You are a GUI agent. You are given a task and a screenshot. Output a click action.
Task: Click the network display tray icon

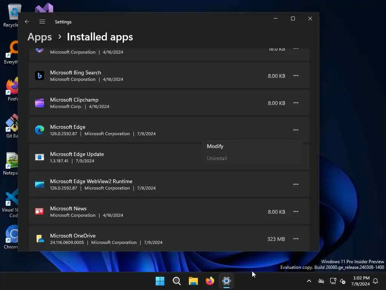click(333, 281)
